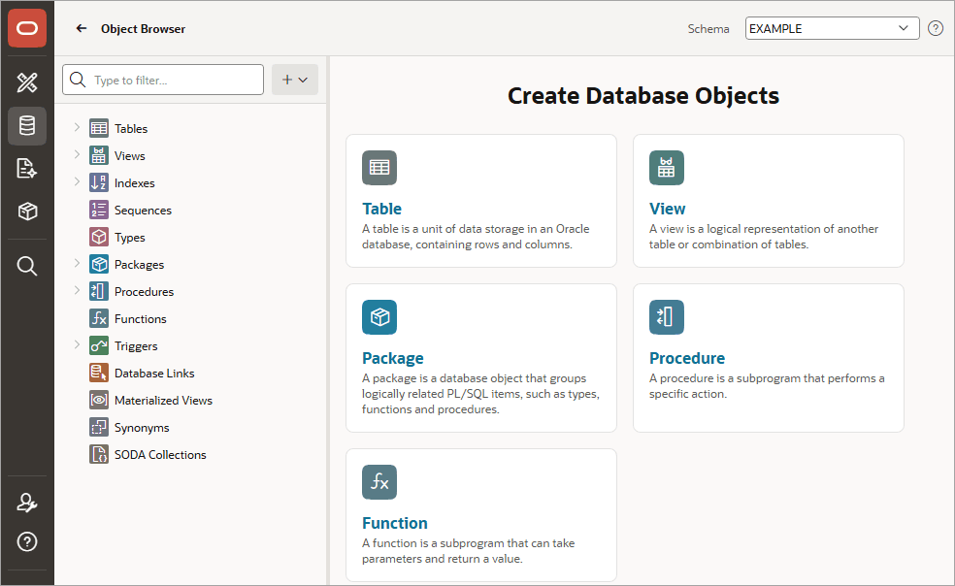Image resolution: width=955 pixels, height=586 pixels.
Task: Select Sequences in the object tree
Action: point(143,211)
